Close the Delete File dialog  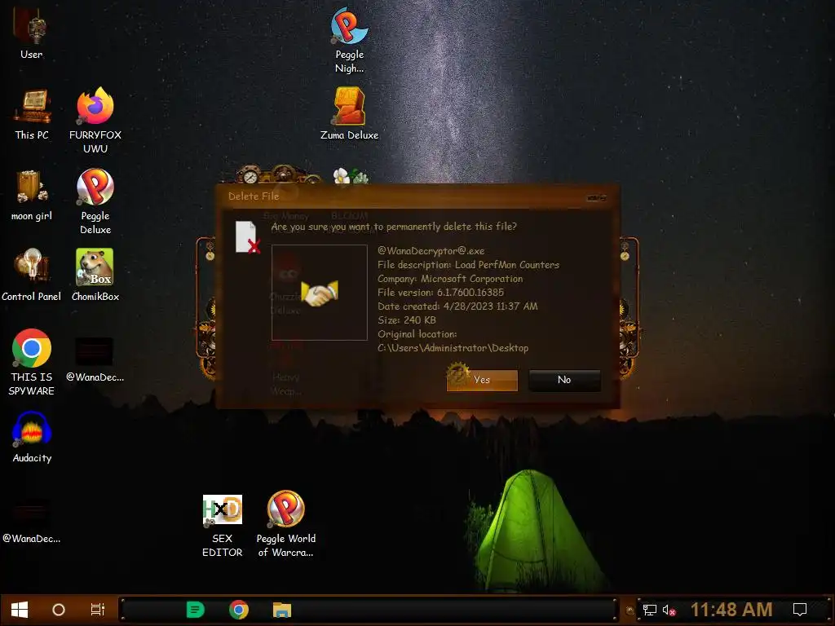pos(596,198)
